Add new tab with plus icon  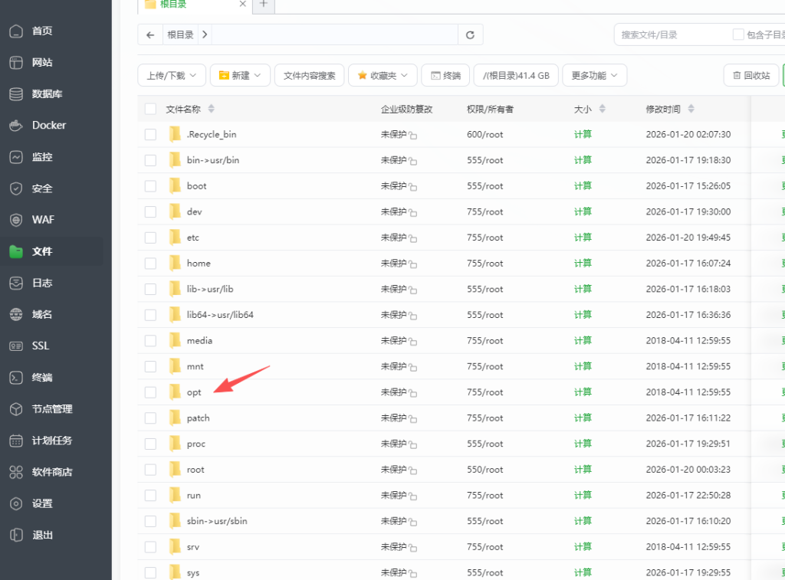pyautogui.click(x=263, y=4)
